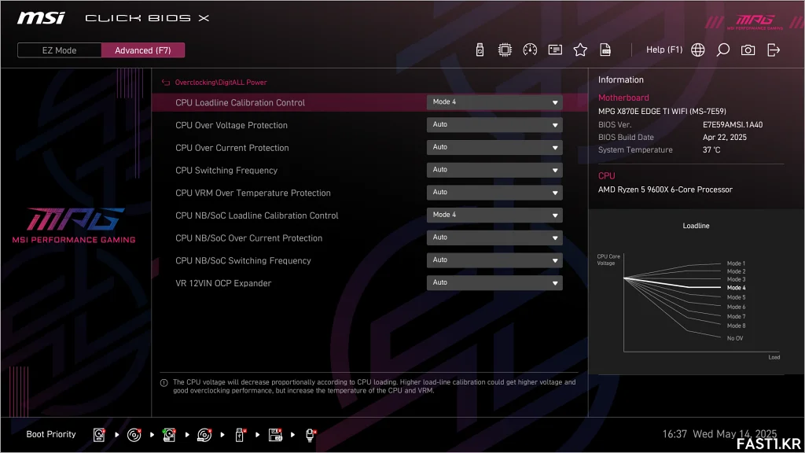Screen dimensions: 805x453
Task: Click the MSI logo
Action: (x=41, y=18)
